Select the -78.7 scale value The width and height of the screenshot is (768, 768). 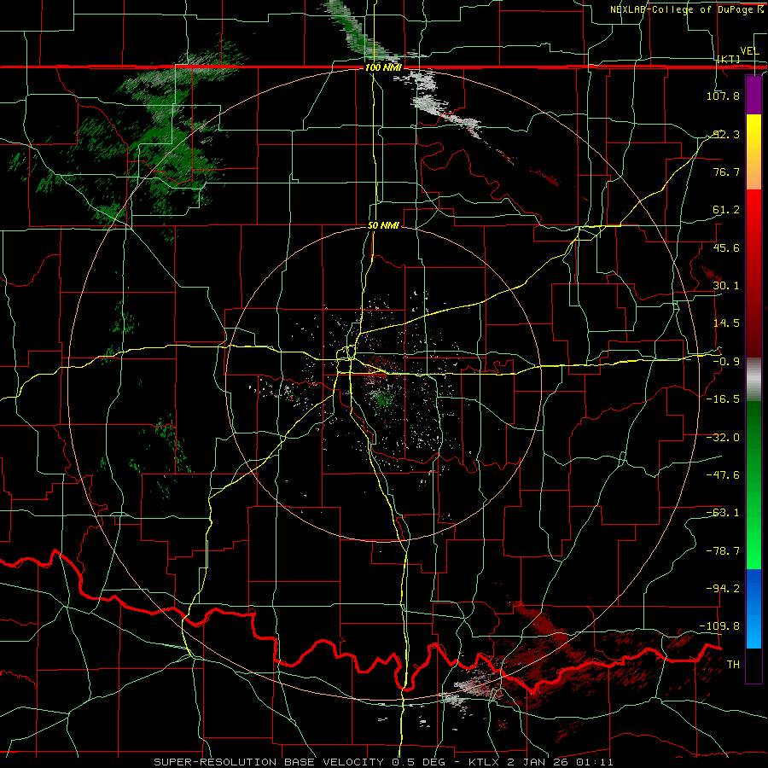point(723,551)
